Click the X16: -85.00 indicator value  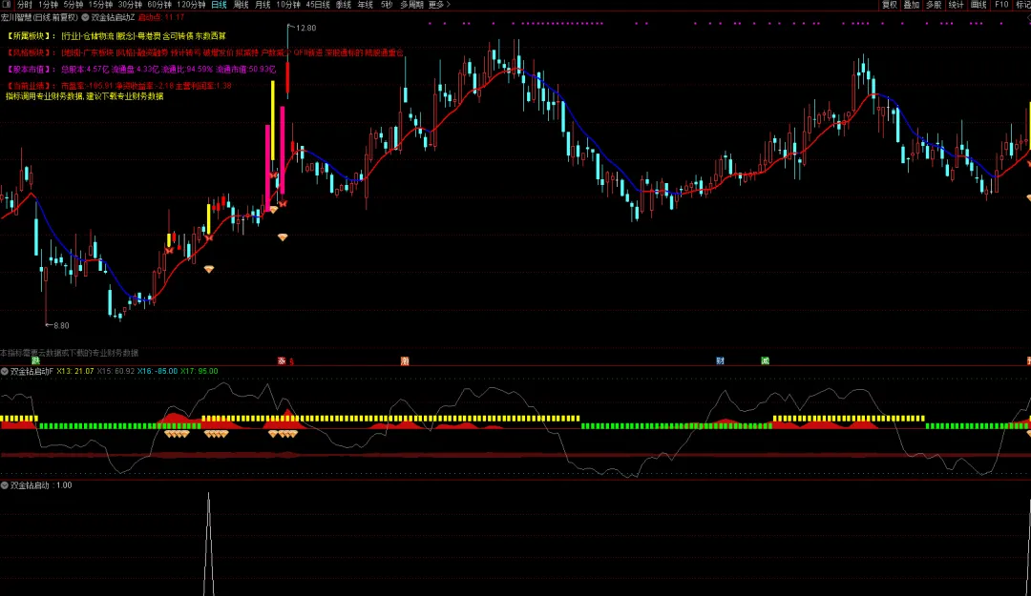point(158,371)
